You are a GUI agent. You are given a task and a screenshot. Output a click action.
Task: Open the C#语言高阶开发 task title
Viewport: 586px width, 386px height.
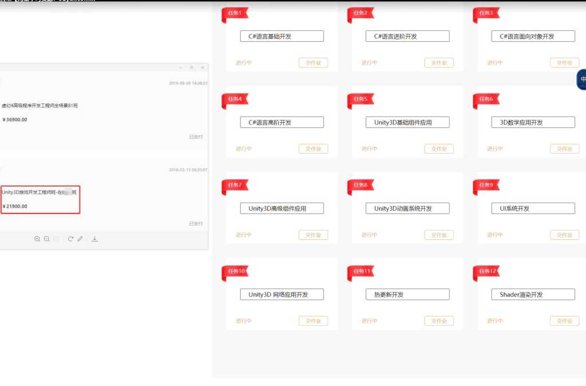[x=282, y=122]
